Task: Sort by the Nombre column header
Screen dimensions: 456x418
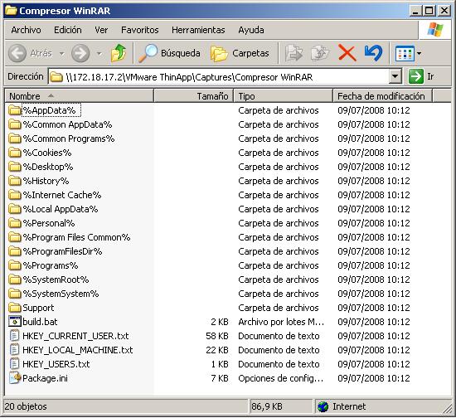Action: click(x=79, y=96)
